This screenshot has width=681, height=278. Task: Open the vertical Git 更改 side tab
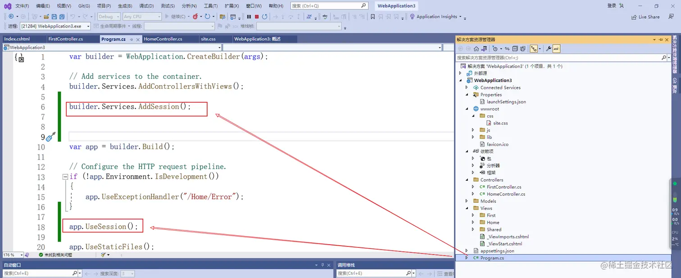675,86
